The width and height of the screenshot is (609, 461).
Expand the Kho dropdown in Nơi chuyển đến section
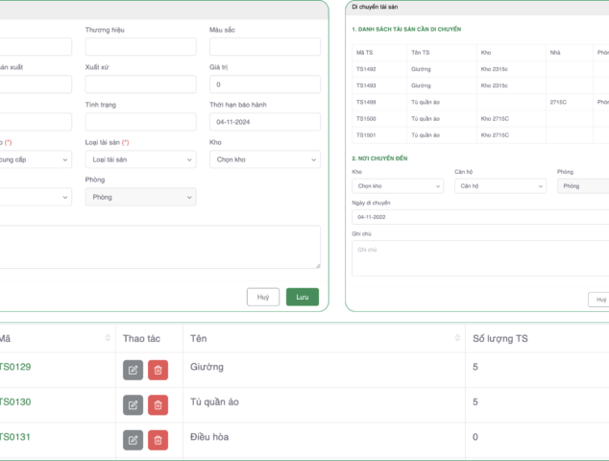(x=398, y=185)
